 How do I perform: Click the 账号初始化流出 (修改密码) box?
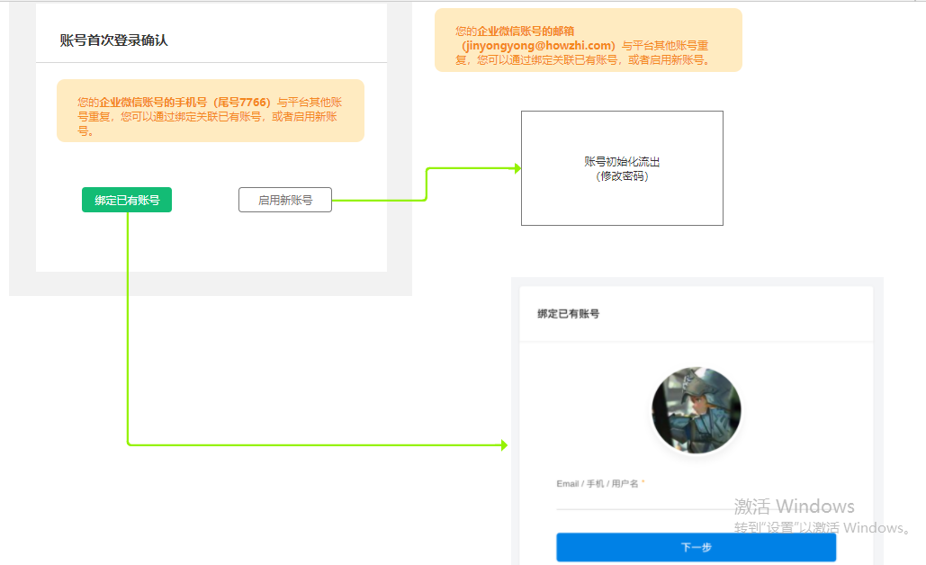click(x=622, y=168)
